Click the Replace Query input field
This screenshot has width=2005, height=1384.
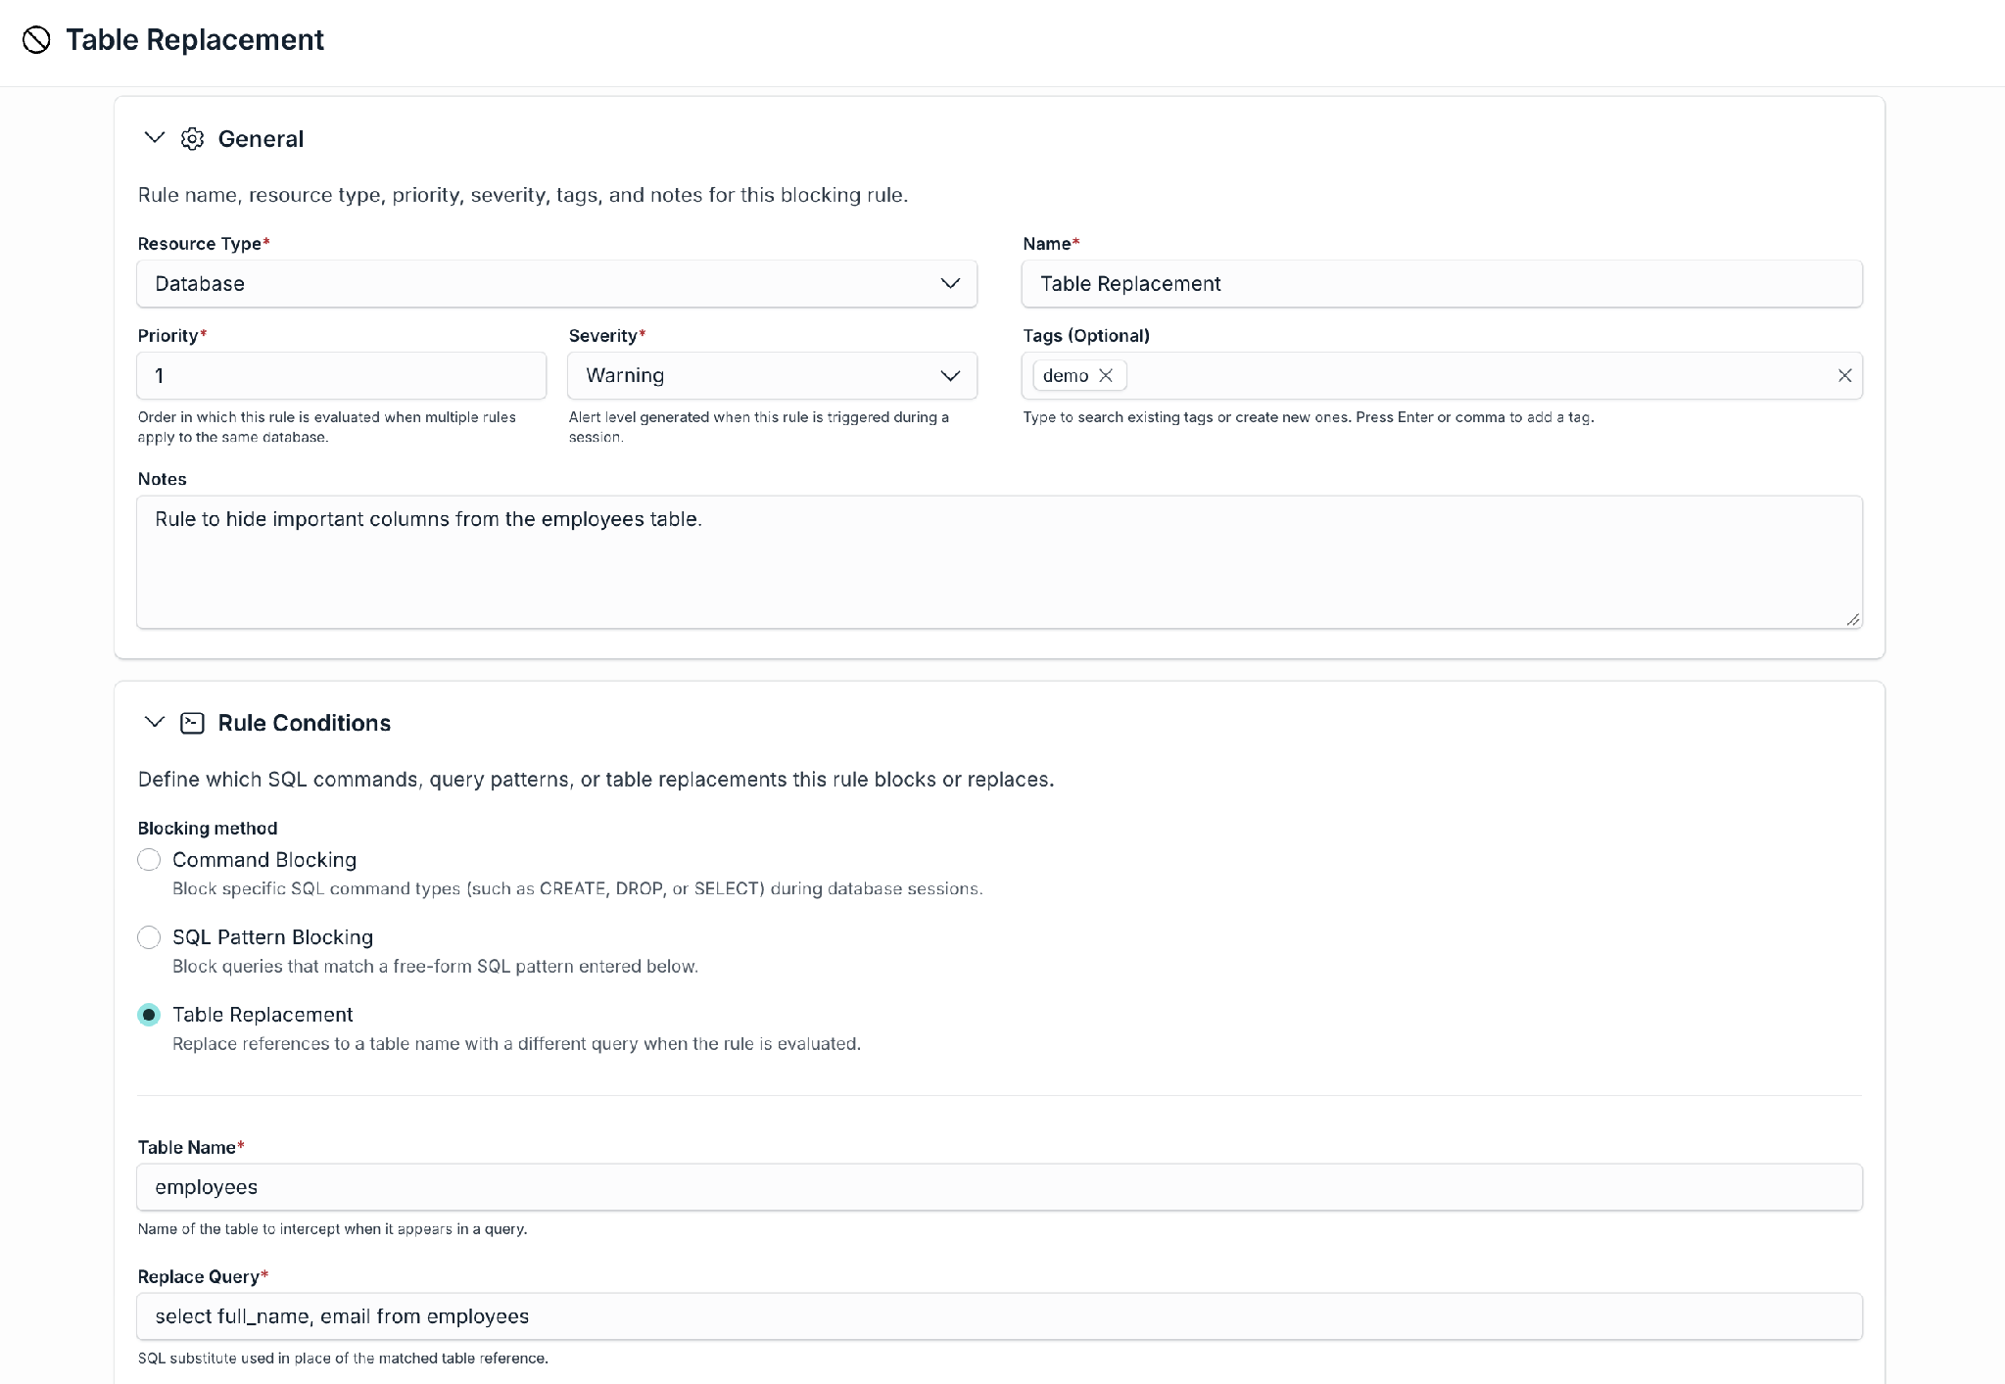[999, 1316]
